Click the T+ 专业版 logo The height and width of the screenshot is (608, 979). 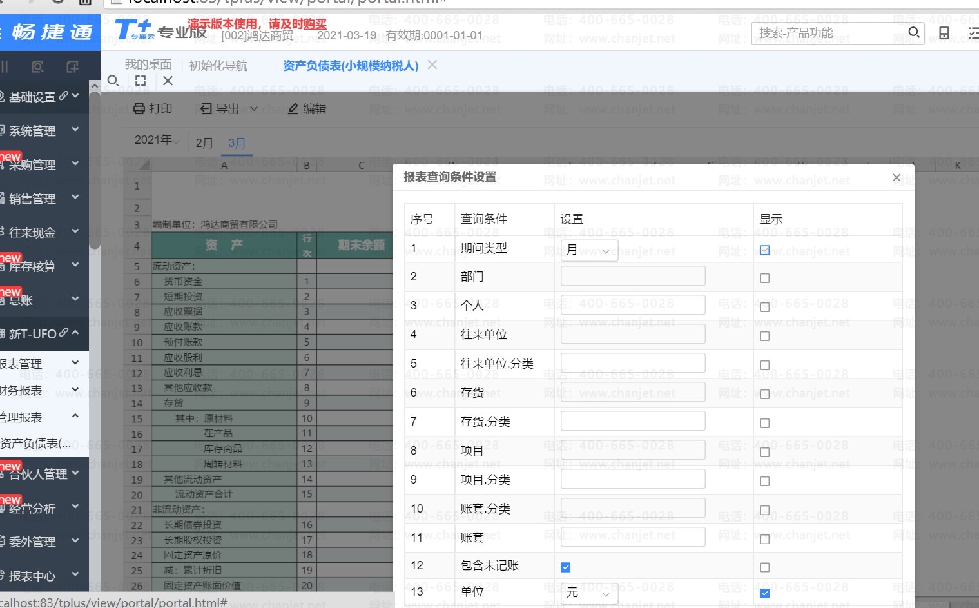tap(160, 30)
